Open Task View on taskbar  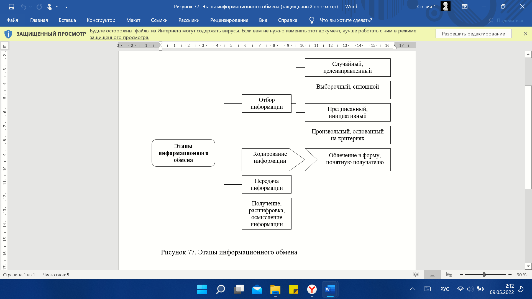point(239,289)
